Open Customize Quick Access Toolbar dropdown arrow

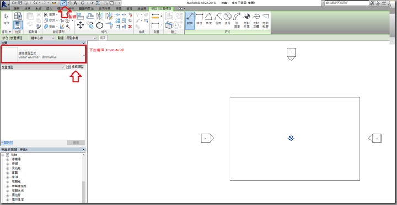(x=119, y=3)
